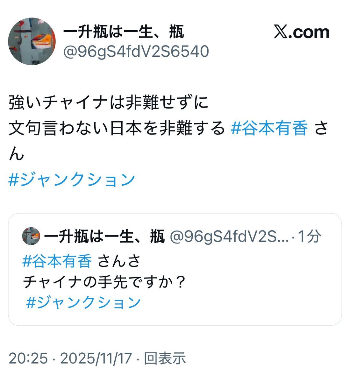Click the author display name 一升瓶は一生、瓶 at top

124,32
